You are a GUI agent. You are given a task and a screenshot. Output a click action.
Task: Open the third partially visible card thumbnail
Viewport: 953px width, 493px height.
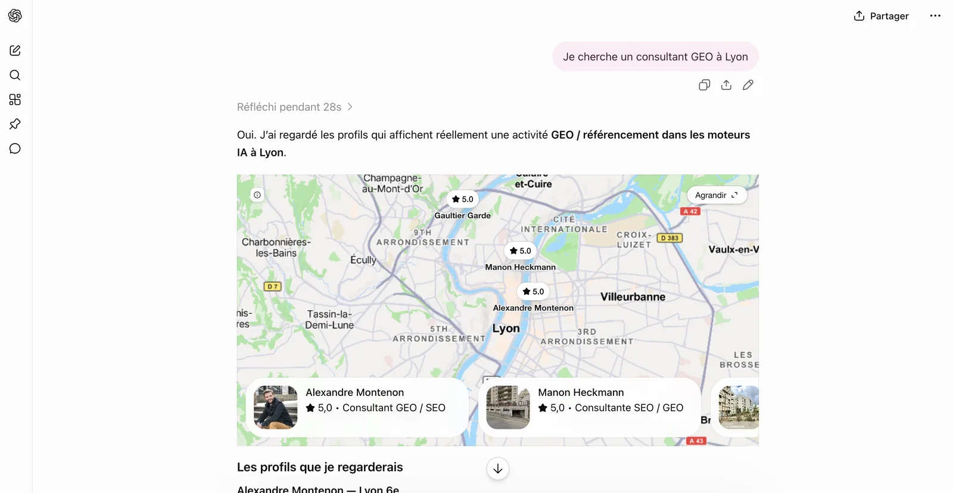(739, 407)
